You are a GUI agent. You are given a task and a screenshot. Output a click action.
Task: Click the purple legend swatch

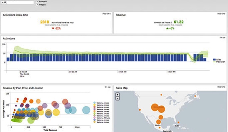coord(95,109)
